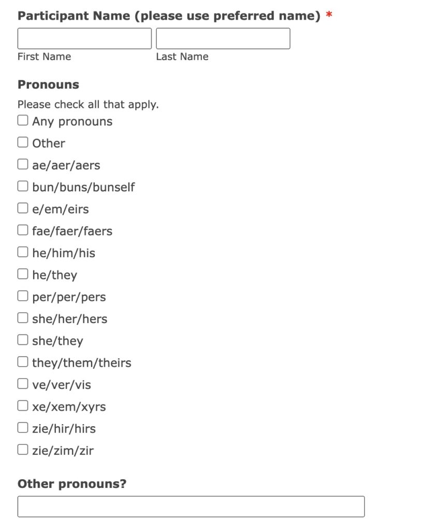Tick the per/per/pers checkbox
This screenshot has height=531, width=422.
(23, 297)
